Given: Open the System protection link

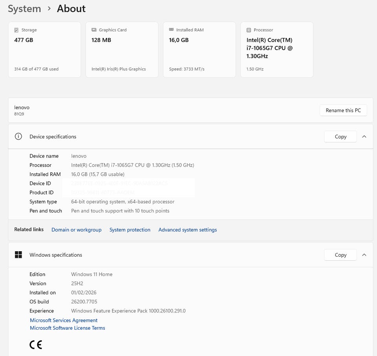Looking at the screenshot, I should 130,230.
